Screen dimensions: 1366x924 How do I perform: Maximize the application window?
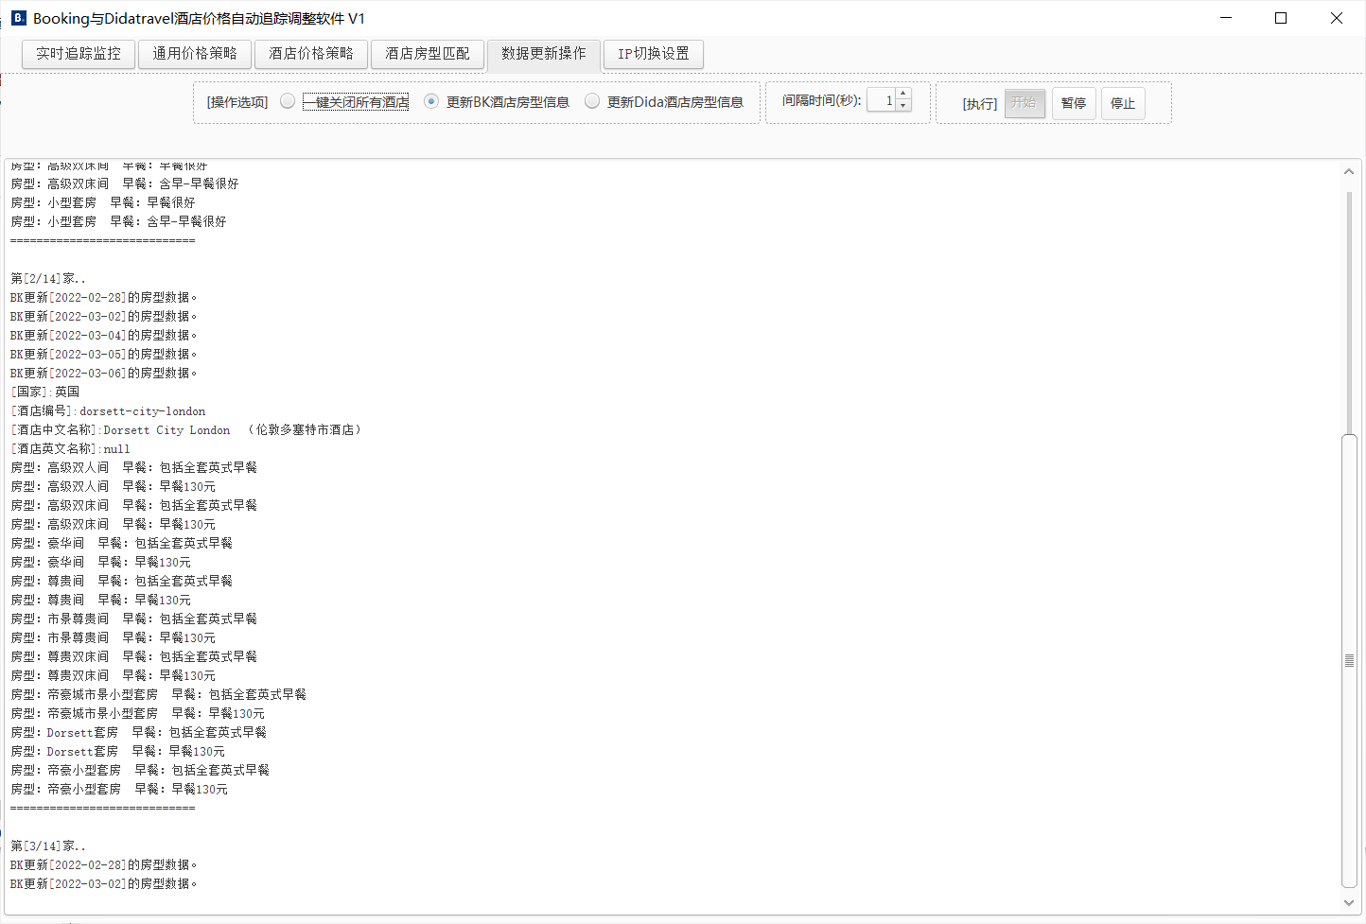(x=1281, y=18)
